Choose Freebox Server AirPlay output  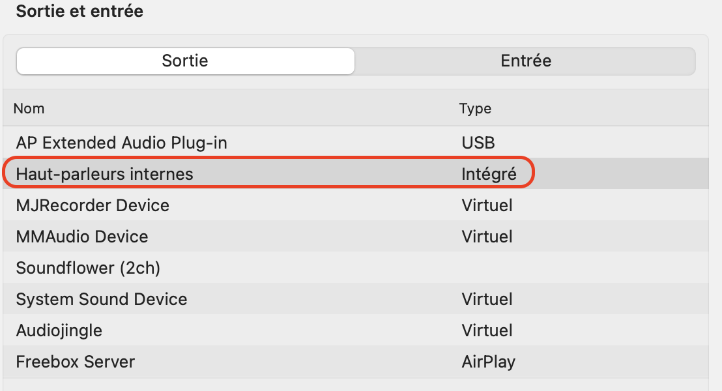pos(76,362)
